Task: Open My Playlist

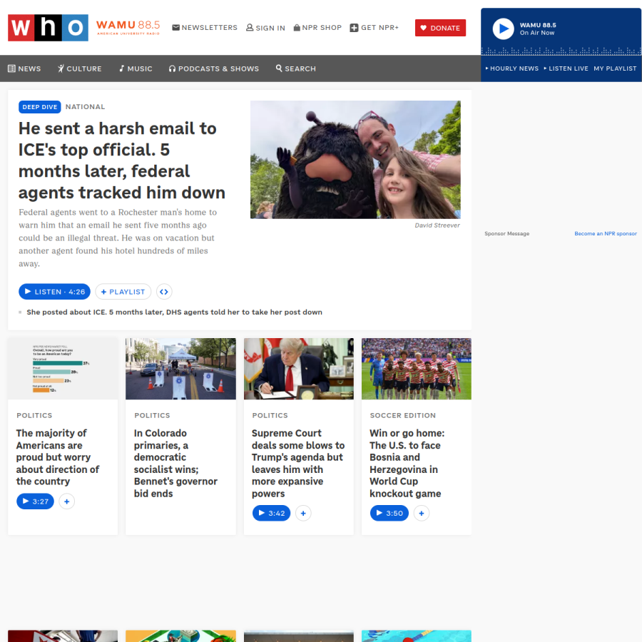Action: pos(615,68)
